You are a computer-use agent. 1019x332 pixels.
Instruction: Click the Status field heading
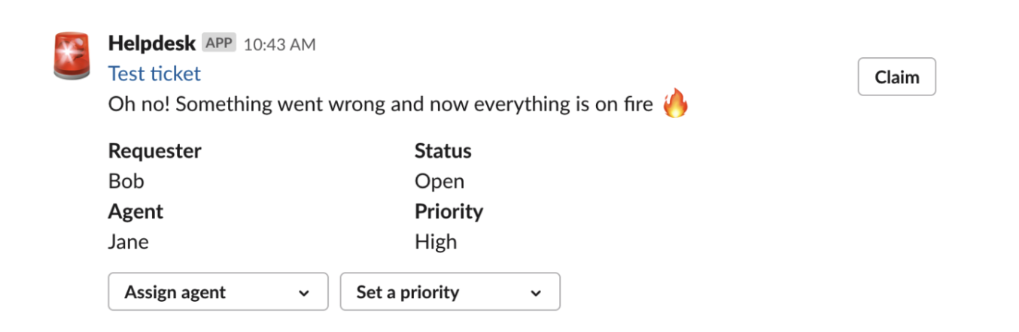click(x=443, y=151)
